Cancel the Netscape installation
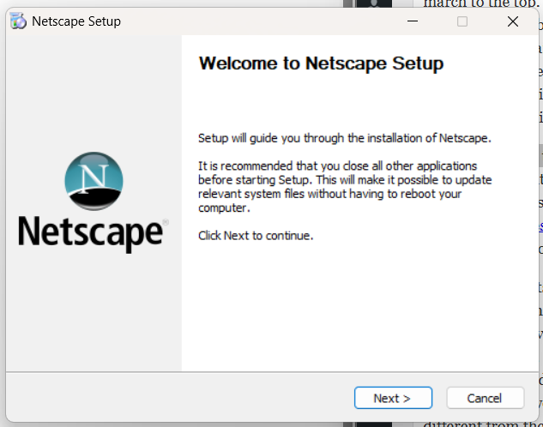The image size is (543, 427). click(x=485, y=398)
